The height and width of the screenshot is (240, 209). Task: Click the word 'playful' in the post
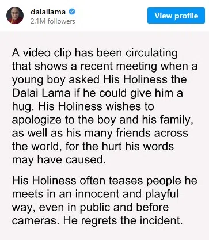click(162, 194)
